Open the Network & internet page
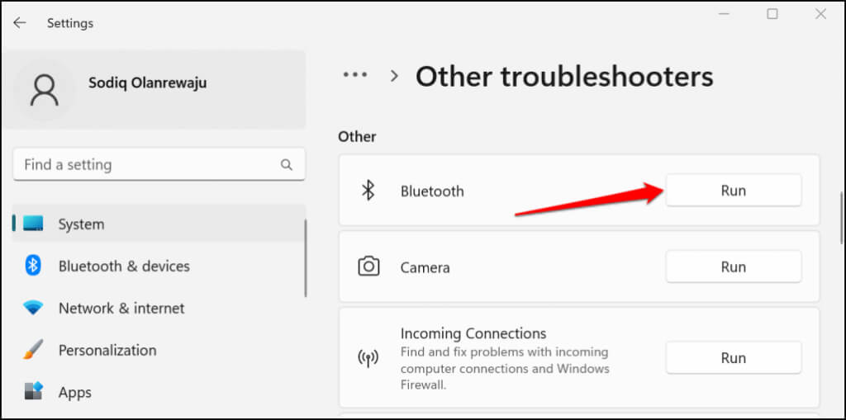The height and width of the screenshot is (420, 846). click(x=121, y=308)
